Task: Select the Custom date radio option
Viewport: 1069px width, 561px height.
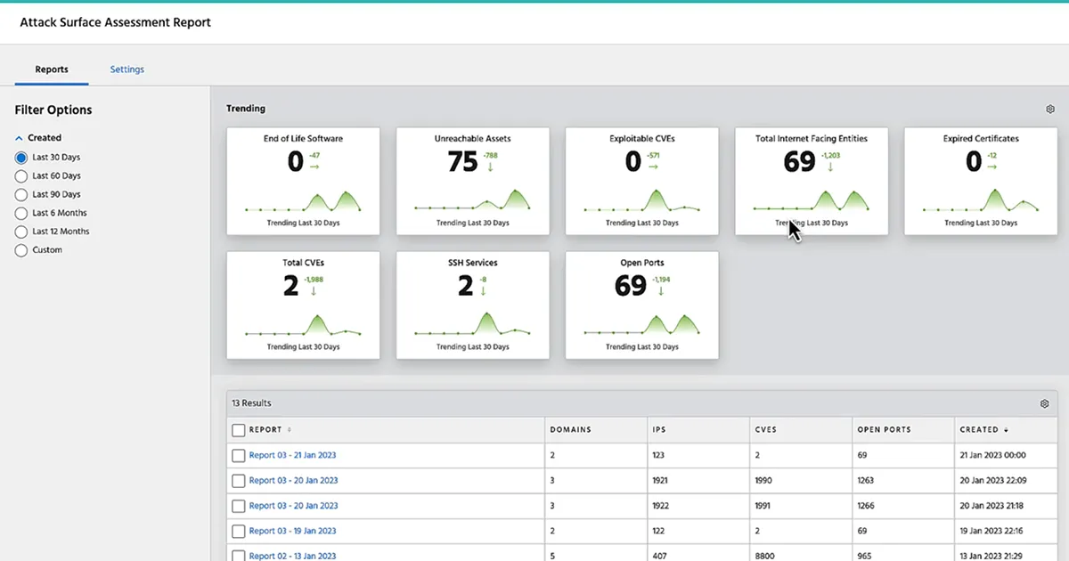Action: tap(21, 250)
